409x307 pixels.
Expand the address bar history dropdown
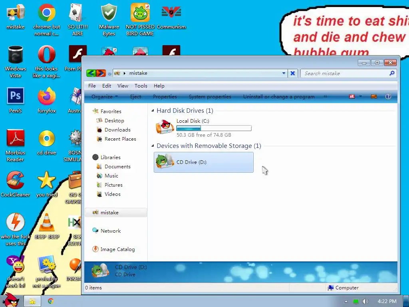click(x=284, y=74)
